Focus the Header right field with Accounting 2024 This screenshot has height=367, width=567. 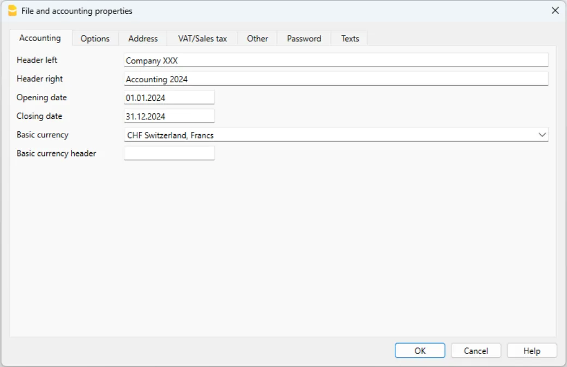(x=336, y=79)
